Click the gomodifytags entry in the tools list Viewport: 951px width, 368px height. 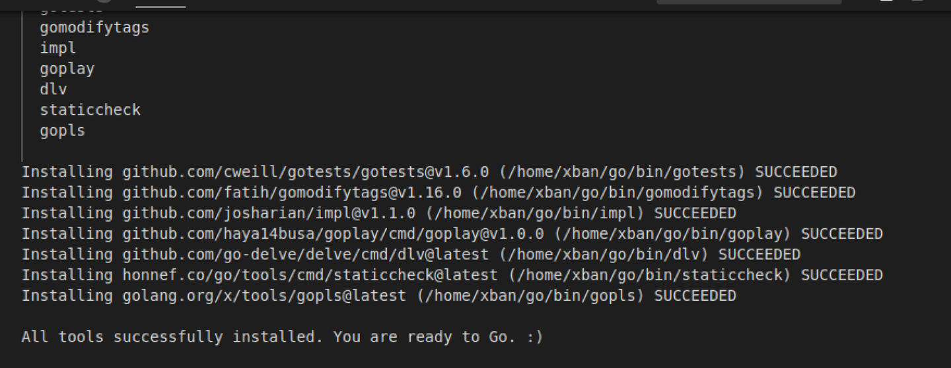(94, 28)
